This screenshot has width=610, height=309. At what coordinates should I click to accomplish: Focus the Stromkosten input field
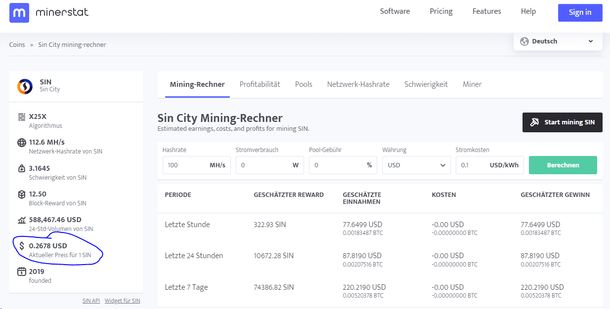pyautogui.click(x=490, y=165)
